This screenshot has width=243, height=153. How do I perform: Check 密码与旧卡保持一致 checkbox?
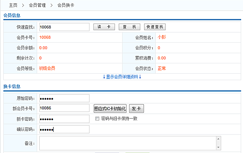pyautogui.click(x=97, y=119)
